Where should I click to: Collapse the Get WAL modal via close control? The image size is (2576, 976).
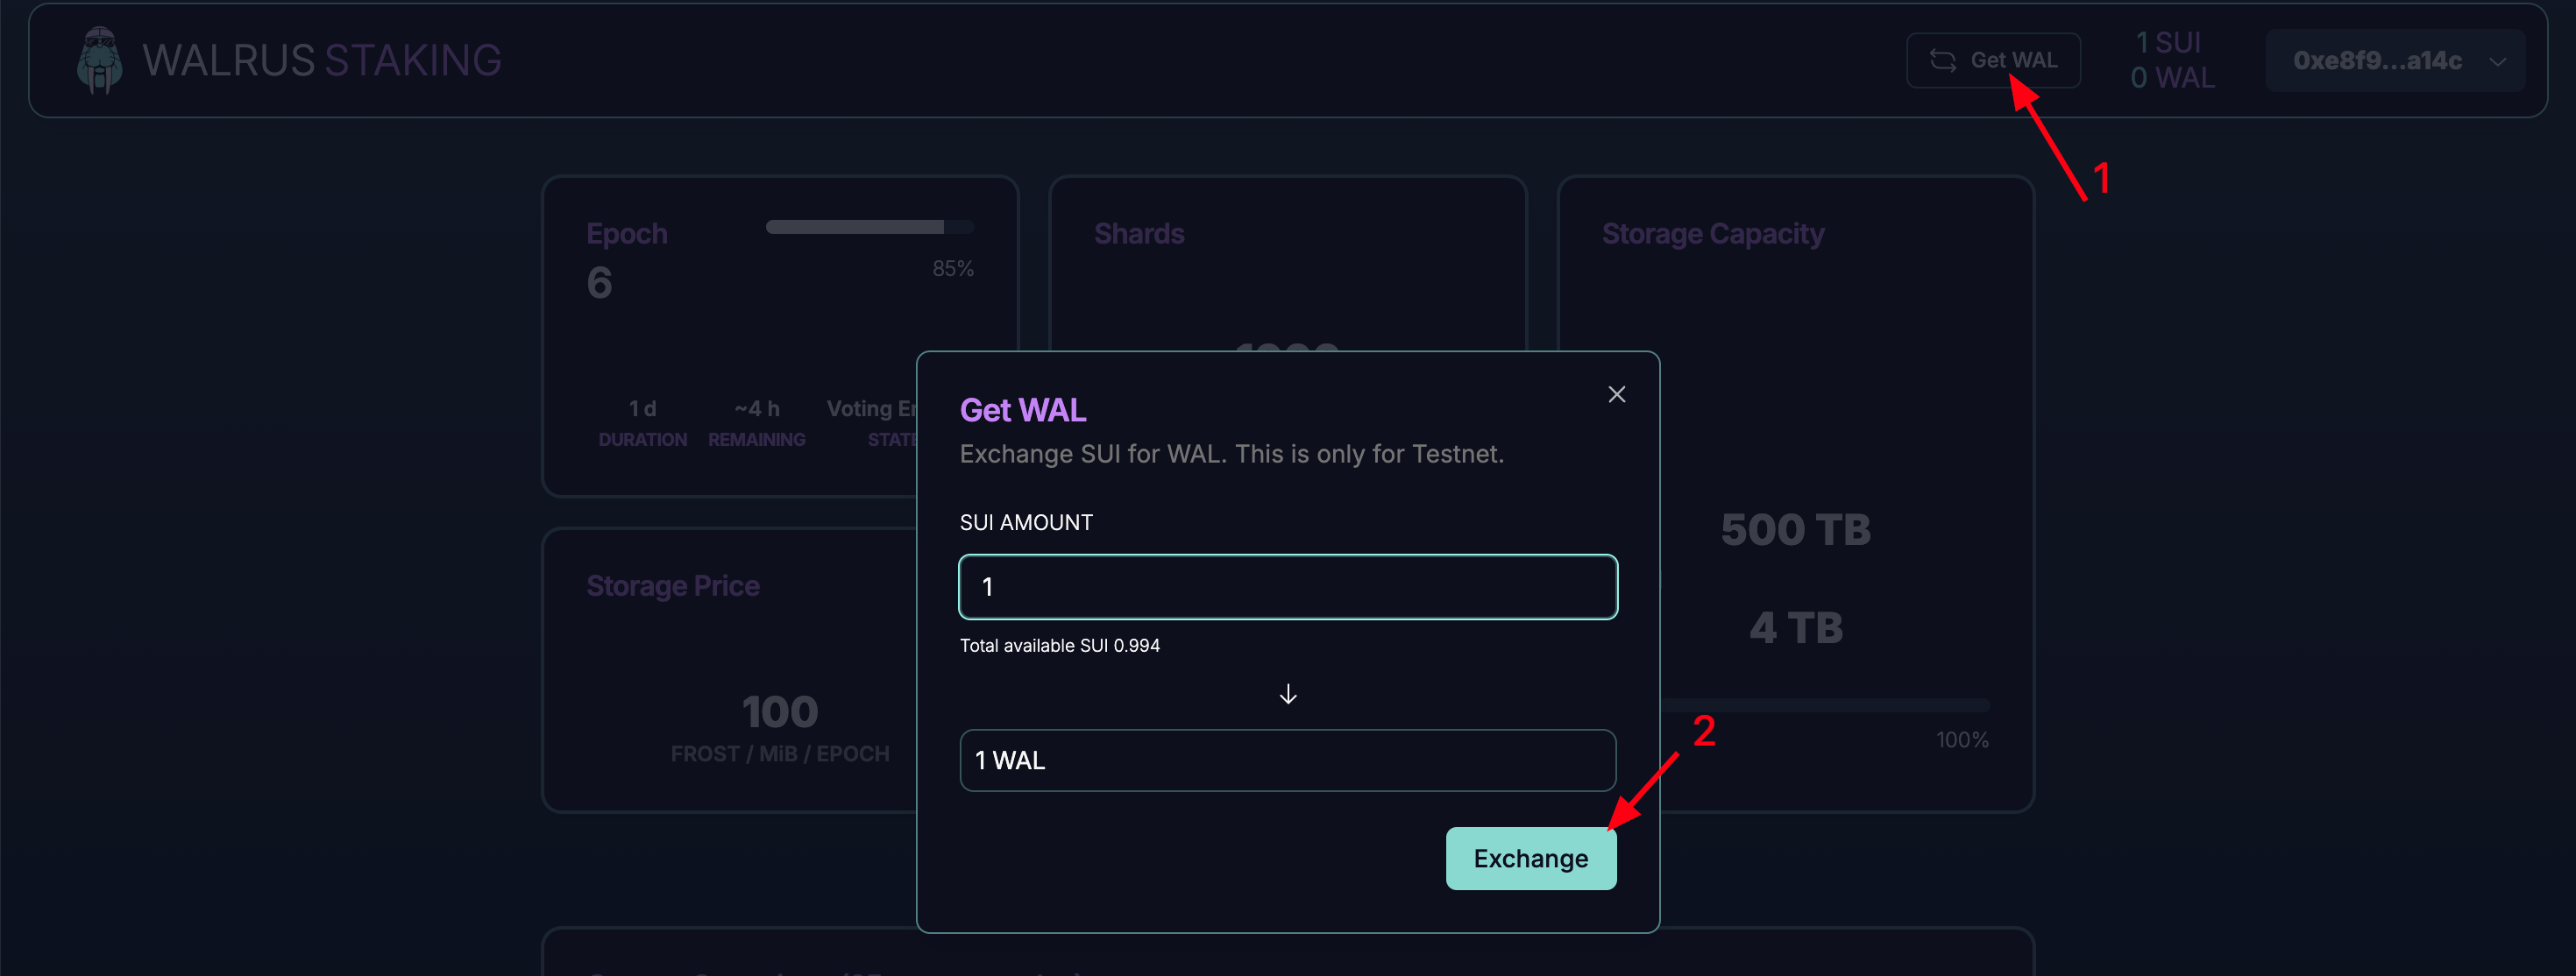[1617, 393]
